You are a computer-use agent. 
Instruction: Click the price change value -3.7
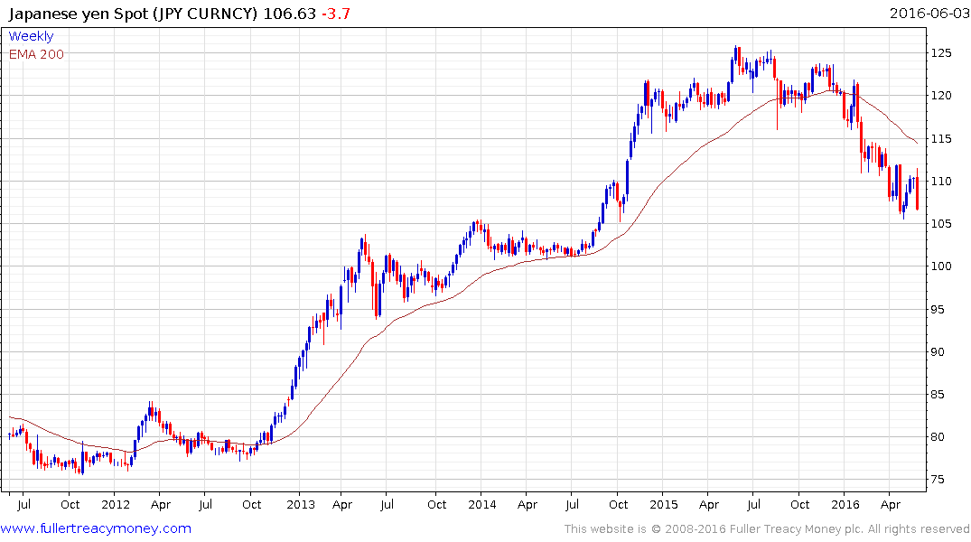336,14
